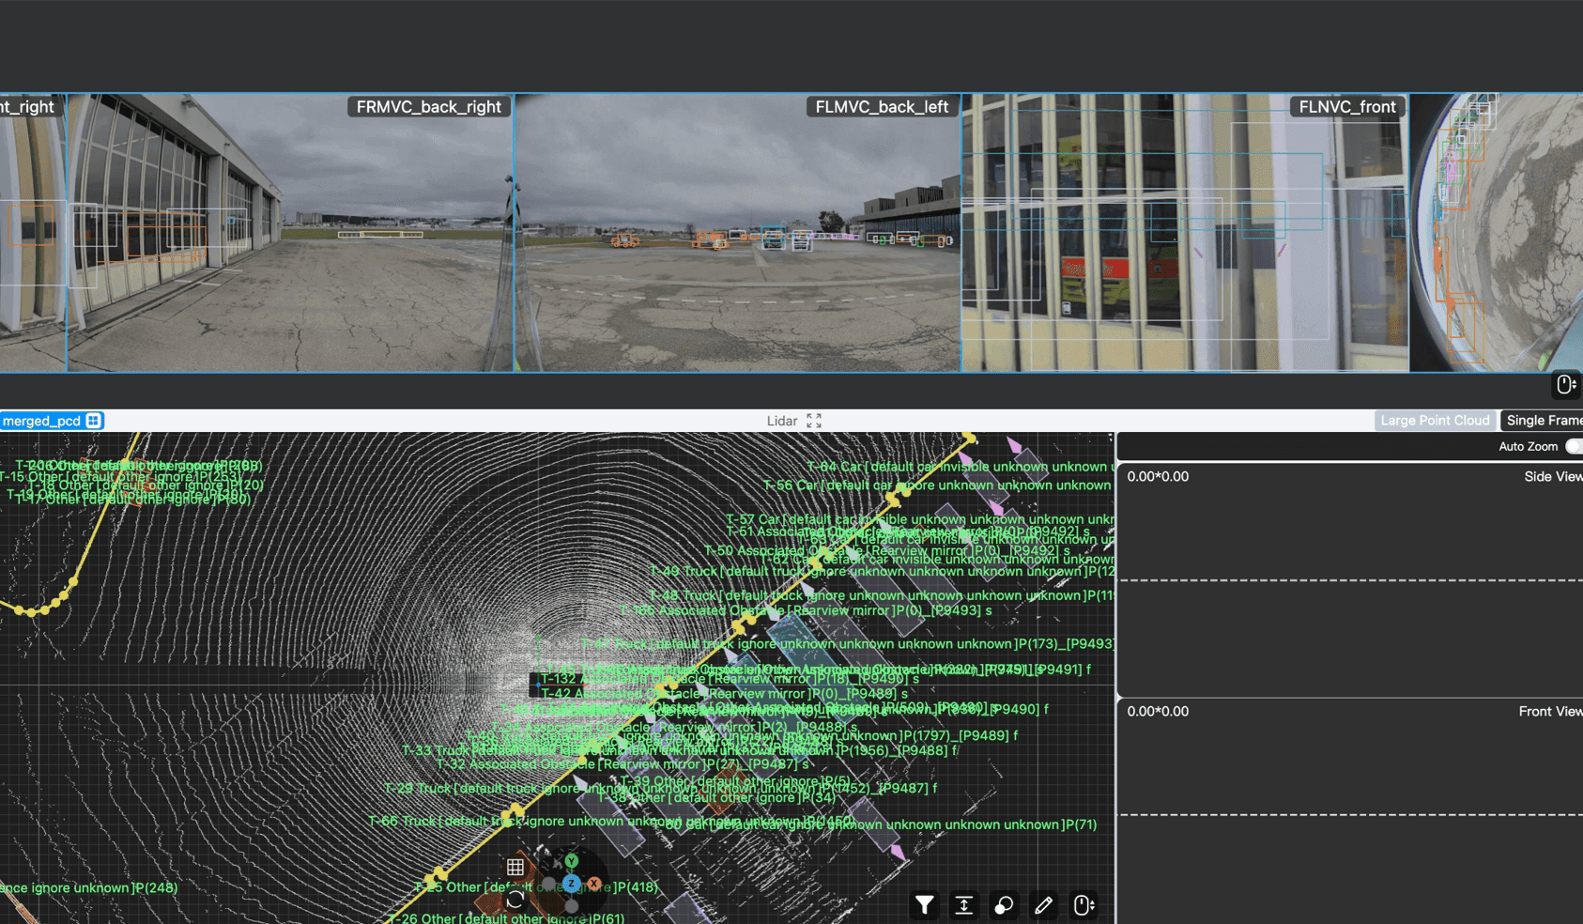Click mouse settings icon in Lidar toolbar
Viewport: 1583px width, 924px height.
1084,905
